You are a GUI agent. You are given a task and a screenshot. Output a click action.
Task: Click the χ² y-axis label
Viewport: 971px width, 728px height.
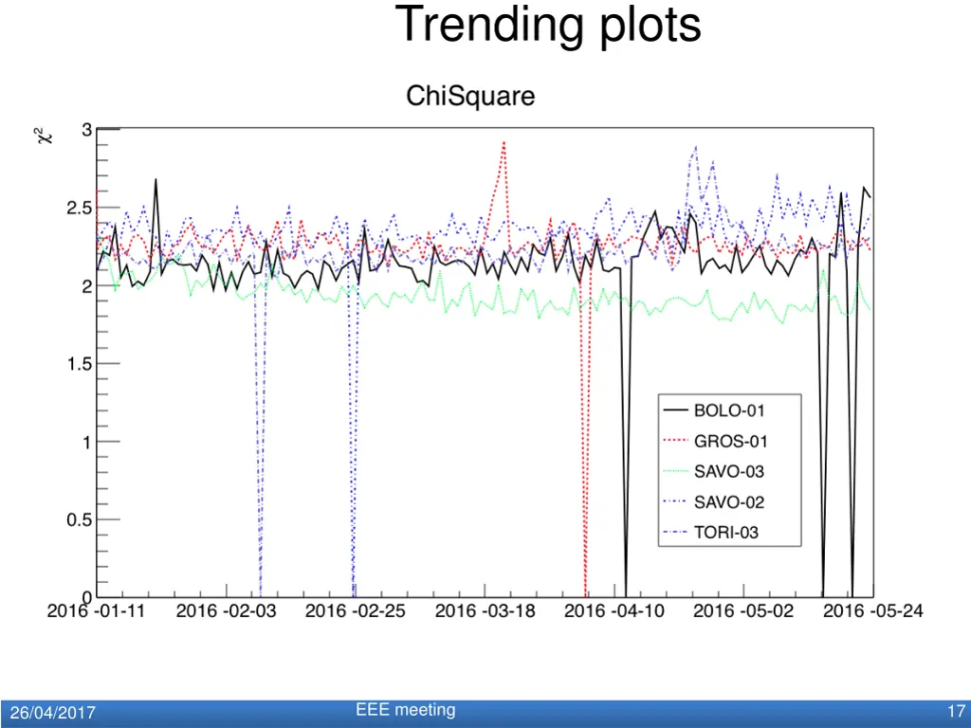click(x=44, y=136)
